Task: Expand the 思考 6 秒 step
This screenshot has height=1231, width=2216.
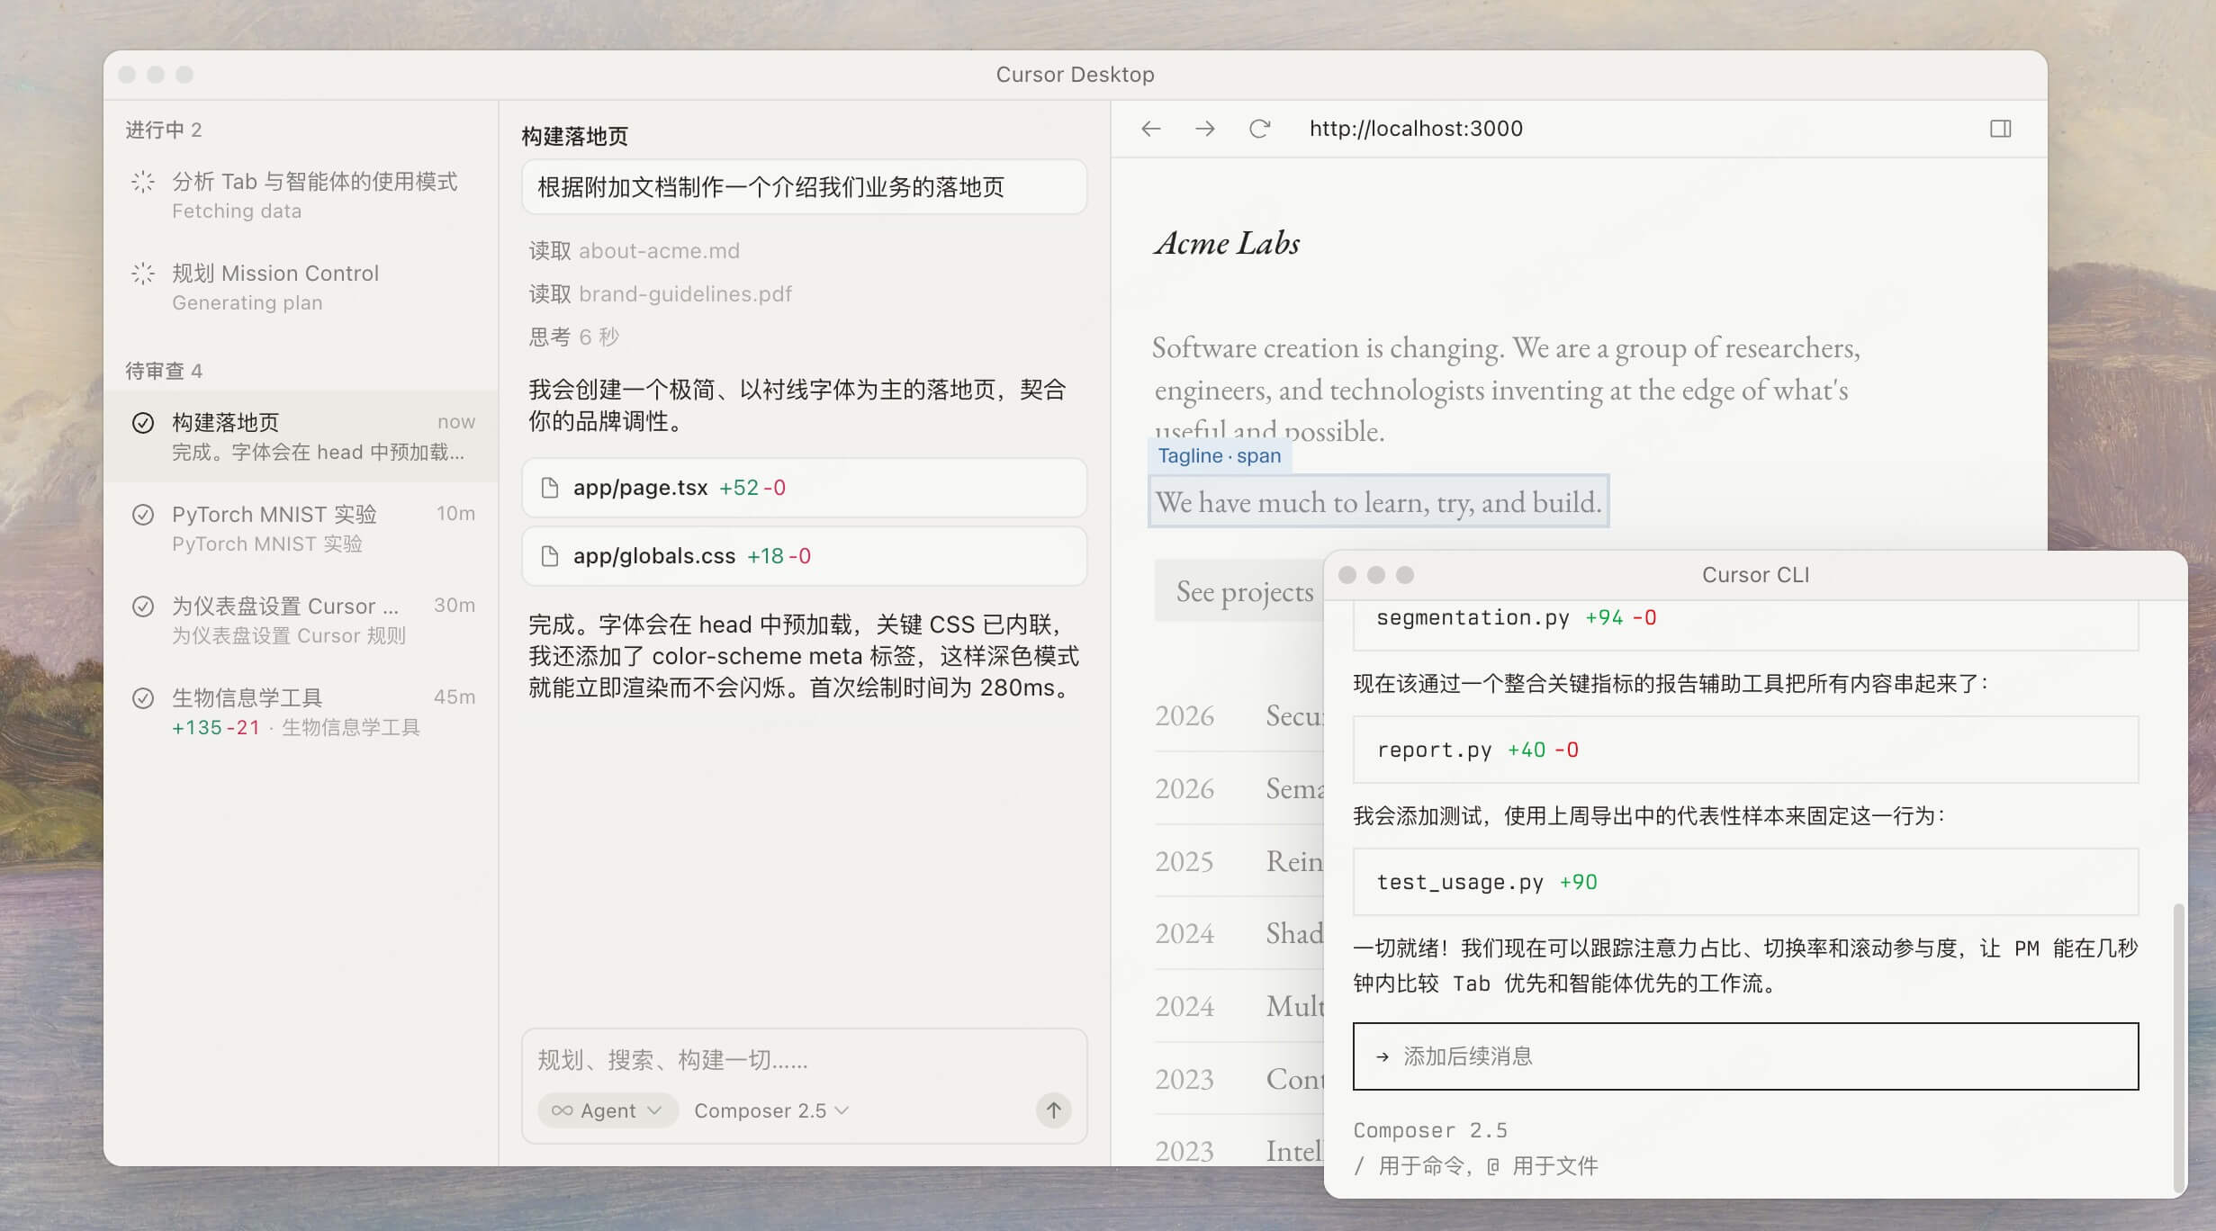Action: click(x=573, y=337)
